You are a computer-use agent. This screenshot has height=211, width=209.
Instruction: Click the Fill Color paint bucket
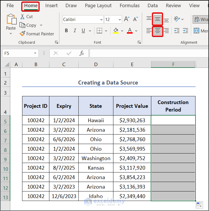pyautogui.click(x=116, y=31)
